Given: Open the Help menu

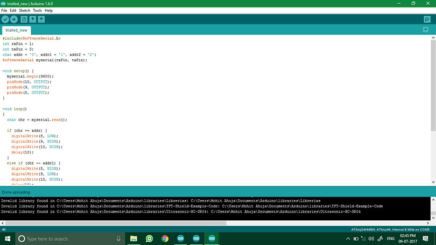Looking at the screenshot, I should (x=48, y=11).
